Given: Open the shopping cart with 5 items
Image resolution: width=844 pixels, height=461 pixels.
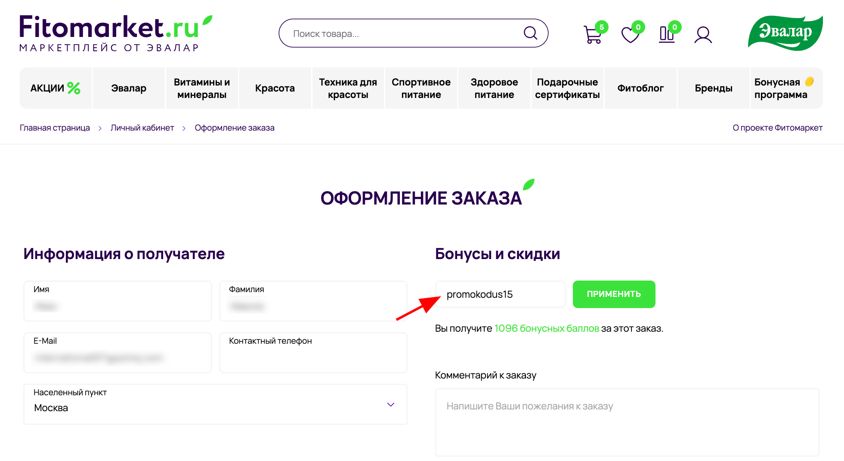Looking at the screenshot, I should click(593, 34).
